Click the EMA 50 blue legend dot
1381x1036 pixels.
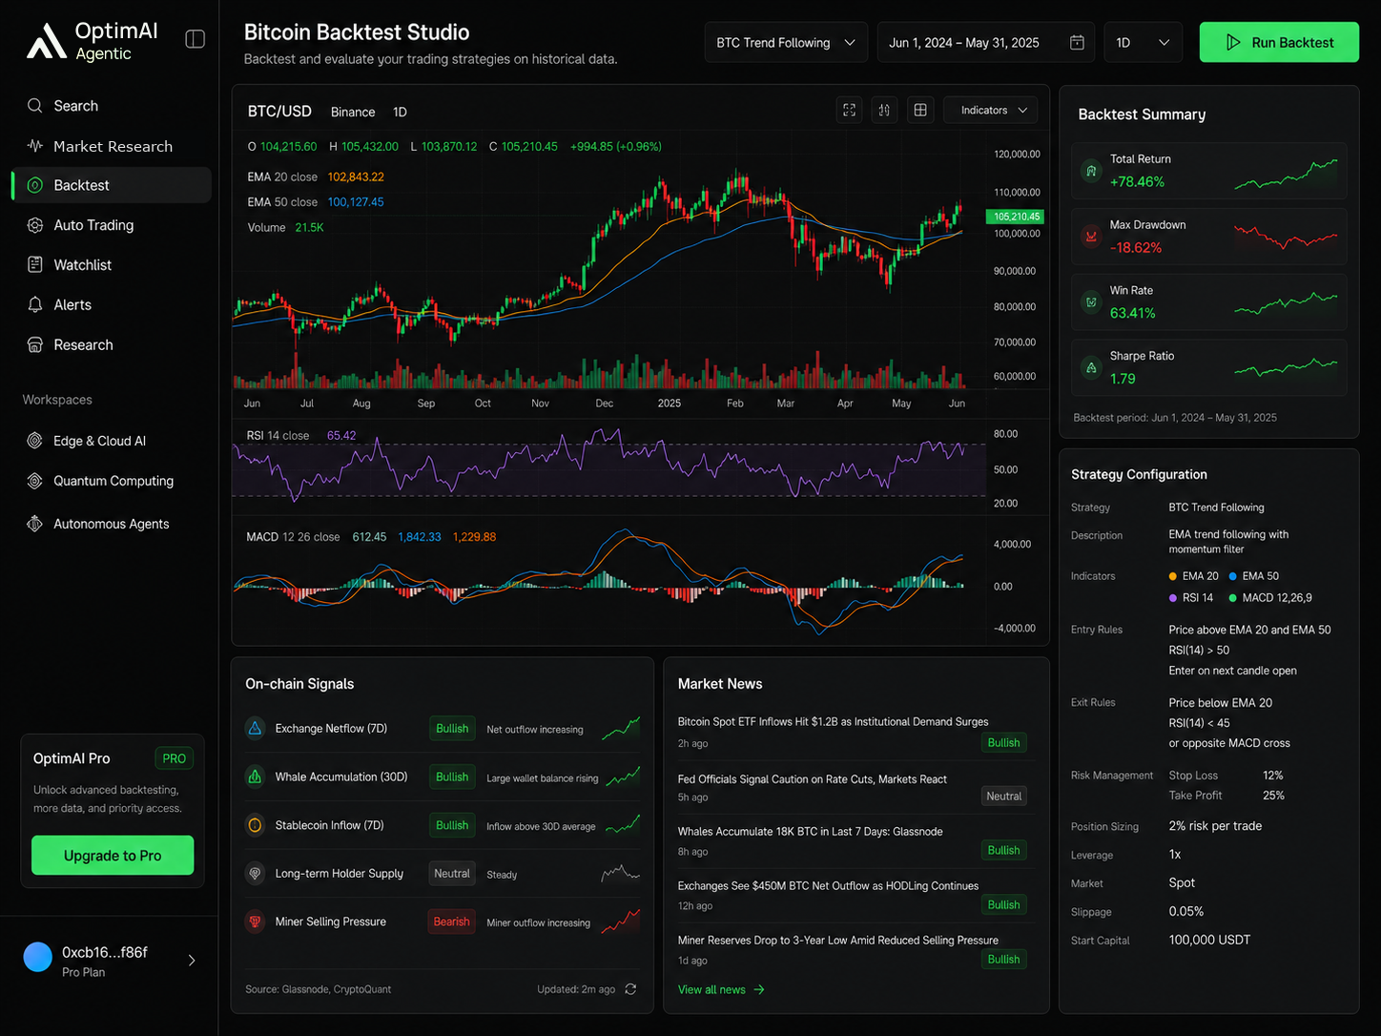tap(1233, 576)
